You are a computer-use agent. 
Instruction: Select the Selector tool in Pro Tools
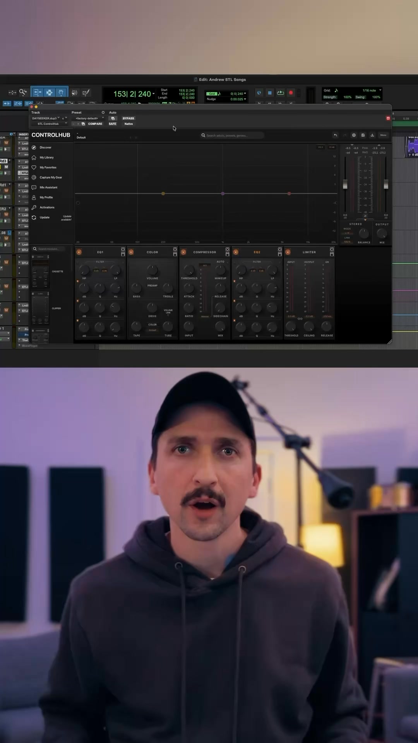pos(50,92)
